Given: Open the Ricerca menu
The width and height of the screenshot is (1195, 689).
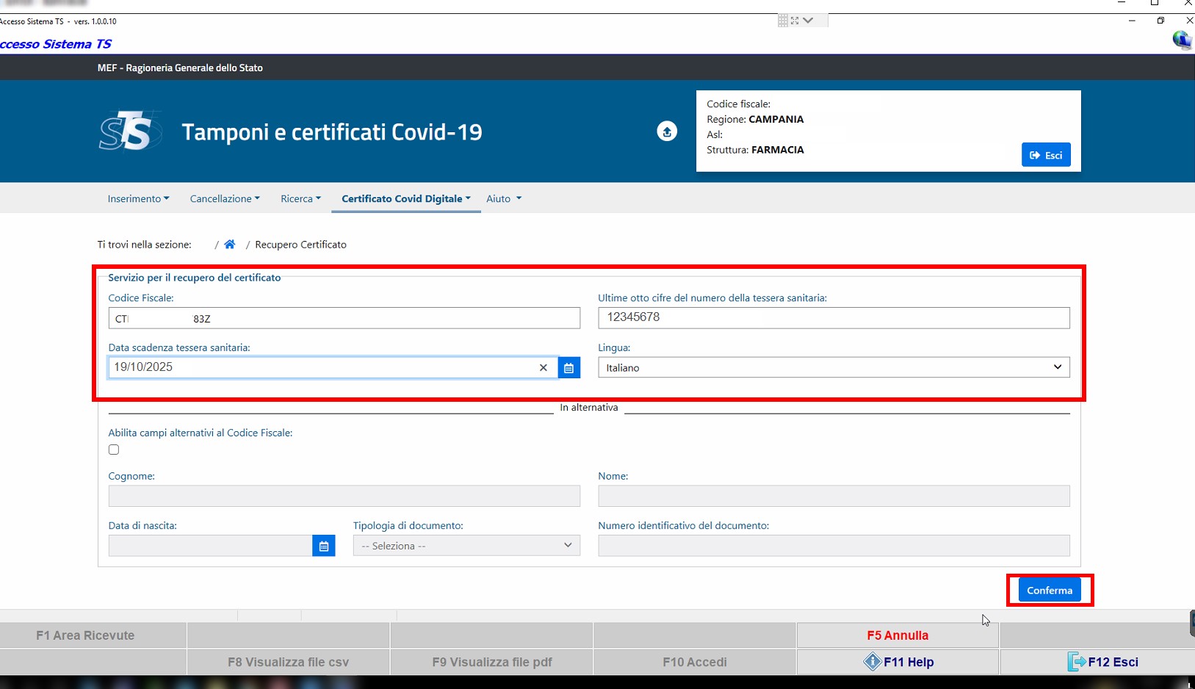Looking at the screenshot, I should pos(300,198).
